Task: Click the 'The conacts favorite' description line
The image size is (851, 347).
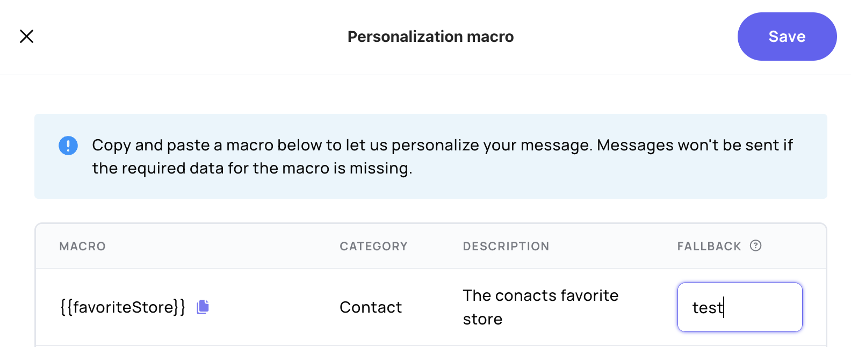Action: 540,295
